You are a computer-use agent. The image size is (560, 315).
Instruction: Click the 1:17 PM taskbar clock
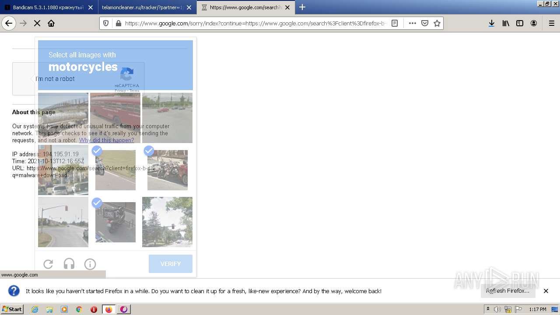tap(538, 309)
